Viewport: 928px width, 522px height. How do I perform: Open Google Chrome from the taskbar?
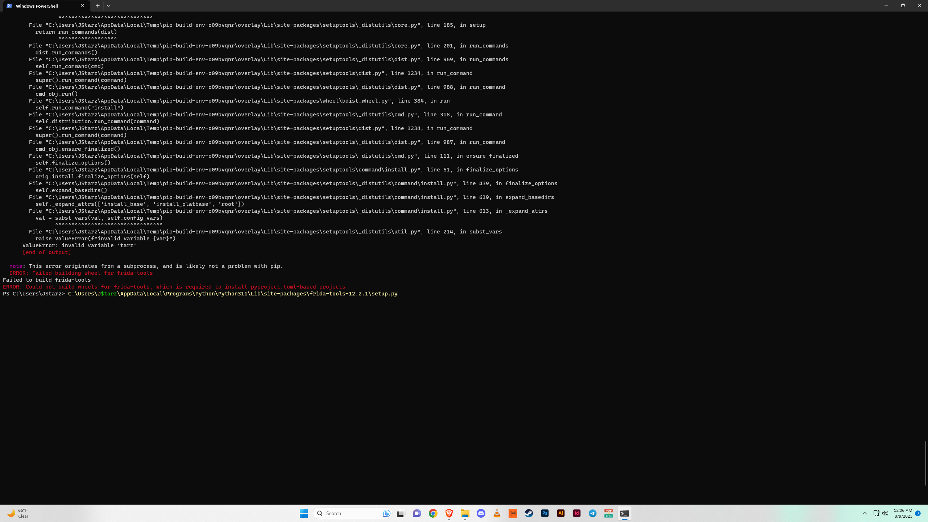(433, 513)
